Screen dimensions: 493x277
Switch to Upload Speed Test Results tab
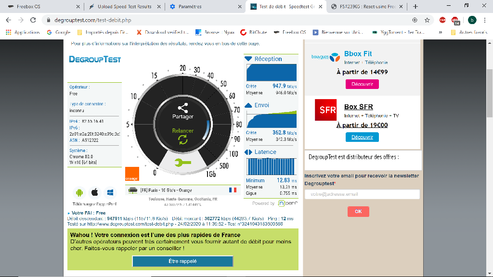[x=125, y=6]
